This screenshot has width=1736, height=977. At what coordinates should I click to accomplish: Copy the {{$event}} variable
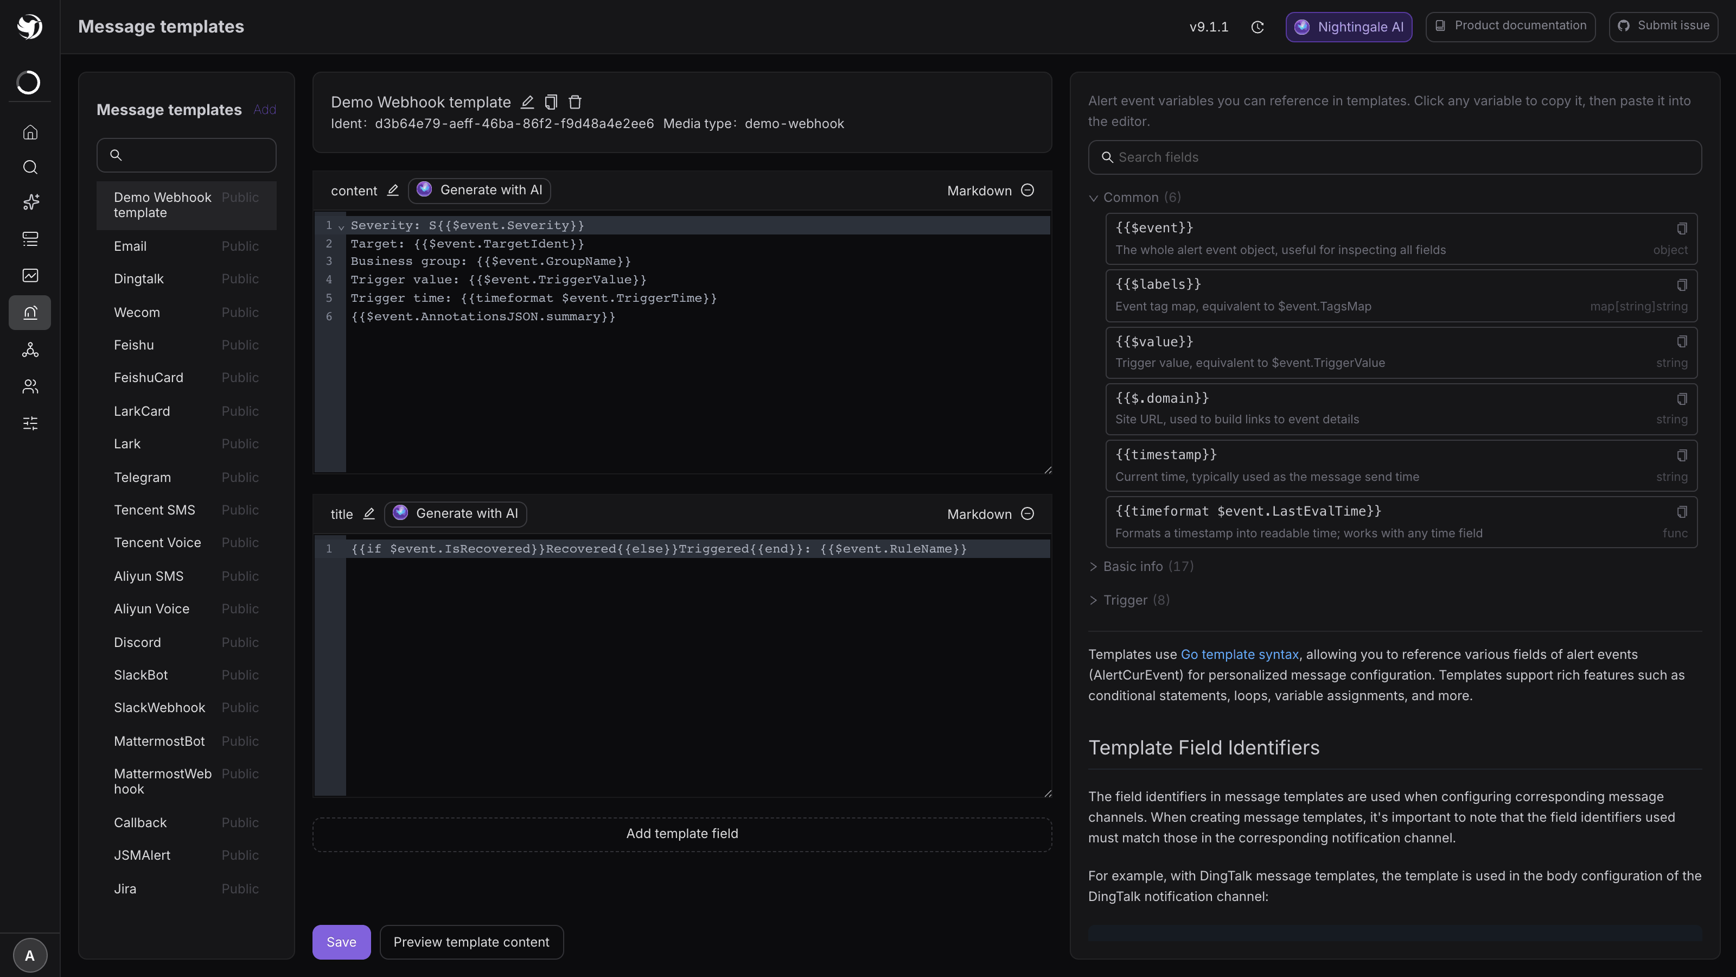(1681, 229)
